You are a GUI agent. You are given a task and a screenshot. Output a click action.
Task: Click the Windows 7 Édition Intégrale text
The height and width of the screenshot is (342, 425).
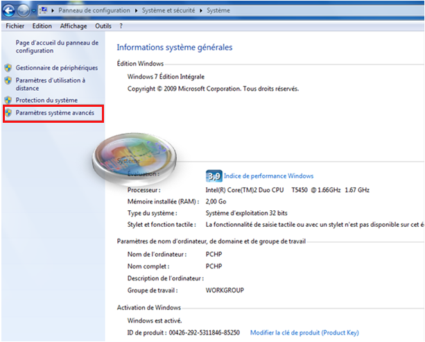pos(166,77)
